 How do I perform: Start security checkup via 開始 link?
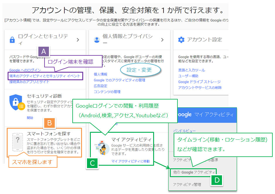(30, 118)
